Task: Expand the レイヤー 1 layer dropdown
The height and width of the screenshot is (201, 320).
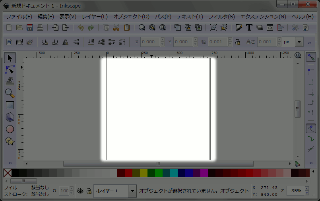Action: click(x=132, y=191)
